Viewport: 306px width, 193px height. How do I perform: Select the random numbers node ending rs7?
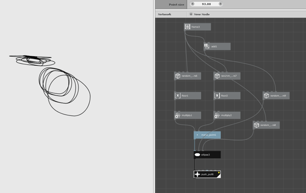coord(227,76)
